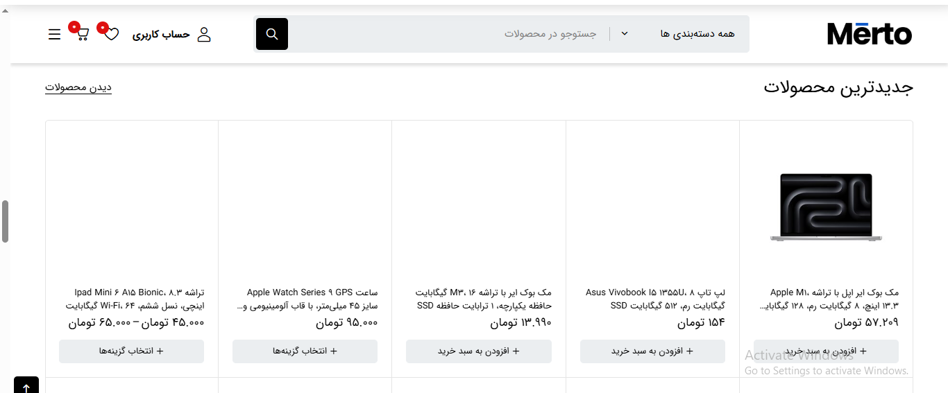
Task: Open the Apple M1 MacBook Air product title
Action: tap(829, 299)
